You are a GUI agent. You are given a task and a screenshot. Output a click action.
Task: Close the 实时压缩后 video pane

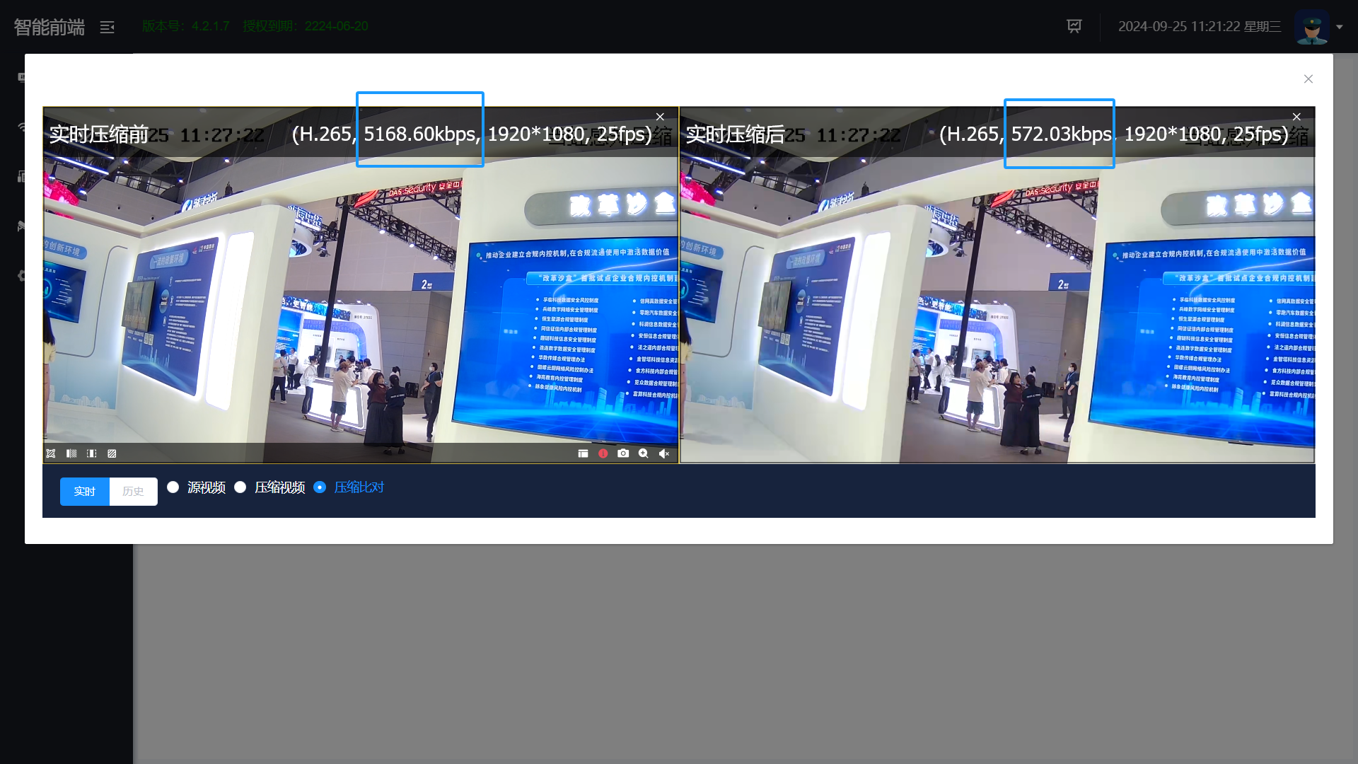click(x=1296, y=117)
